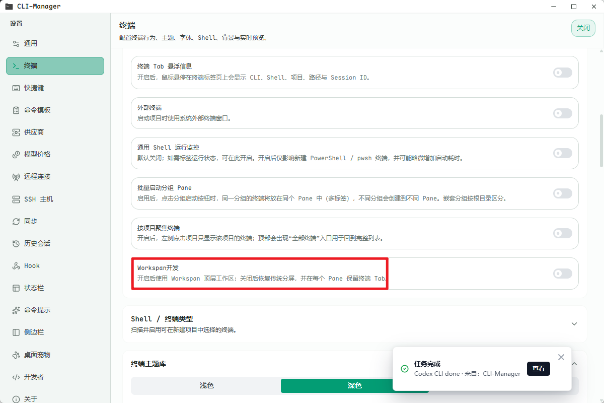Click the vertical scrollbar thumb
Screen dimensions: 604x403
click(601, 141)
